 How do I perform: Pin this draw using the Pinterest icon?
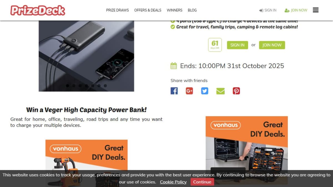tap(236, 91)
